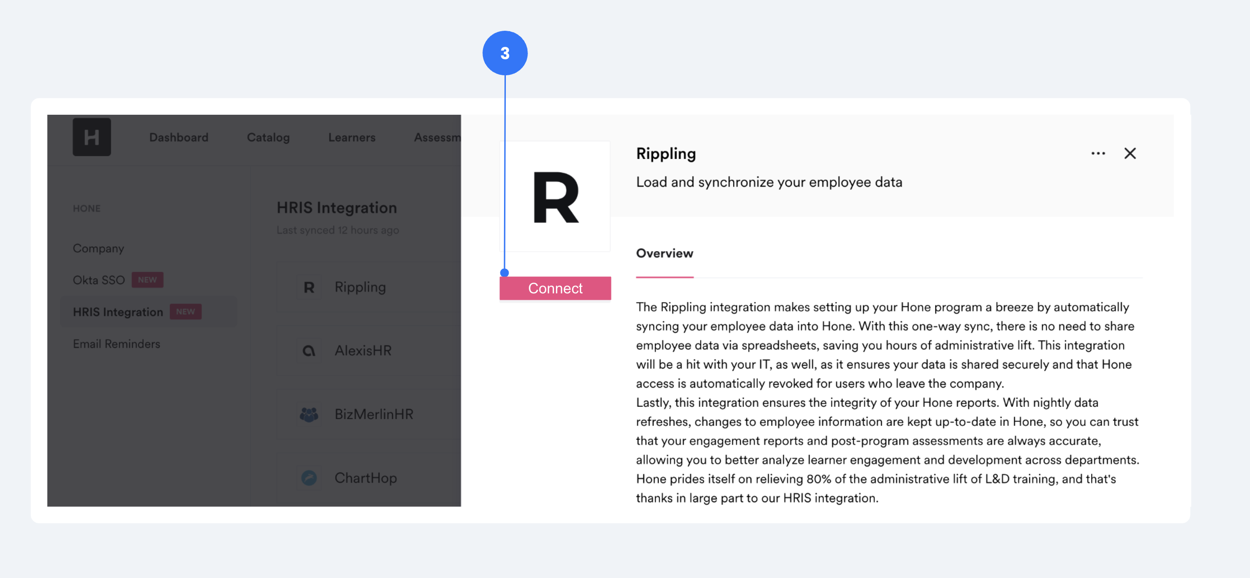Click the Hone H logo

(x=92, y=137)
